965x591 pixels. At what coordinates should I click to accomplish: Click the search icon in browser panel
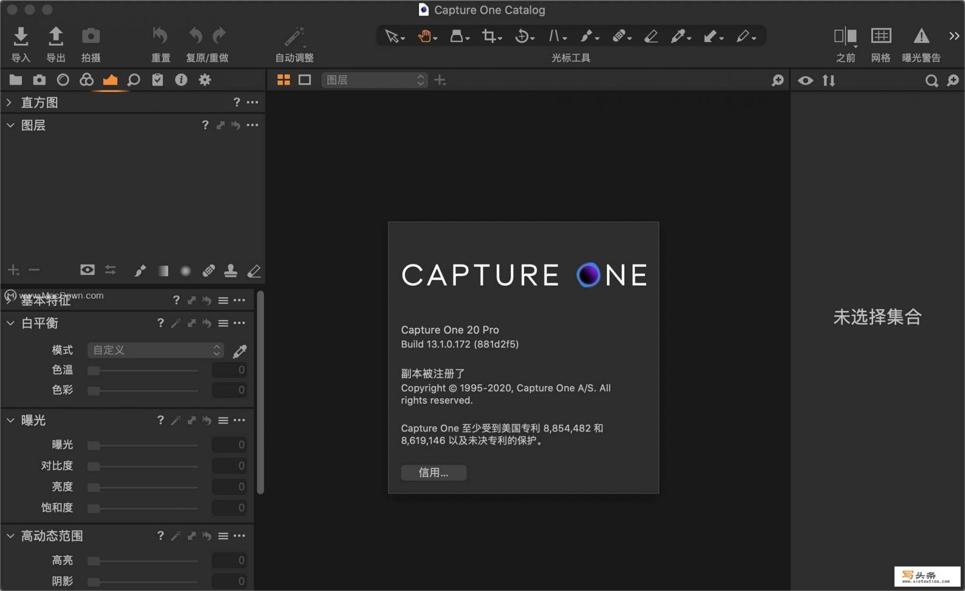click(931, 80)
